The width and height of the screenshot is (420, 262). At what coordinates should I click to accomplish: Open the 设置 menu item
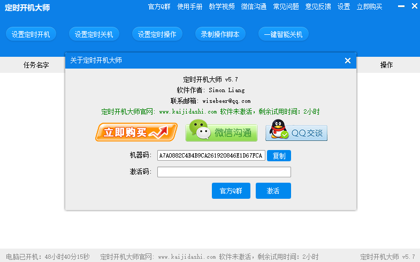click(343, 7)
